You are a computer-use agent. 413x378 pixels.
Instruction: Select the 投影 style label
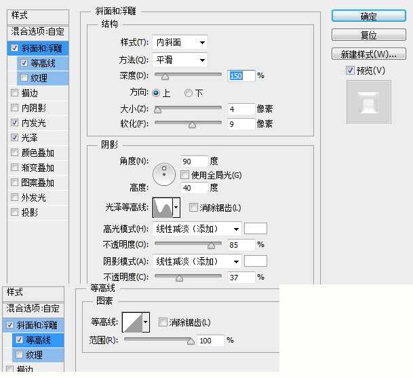click(30, 212)
